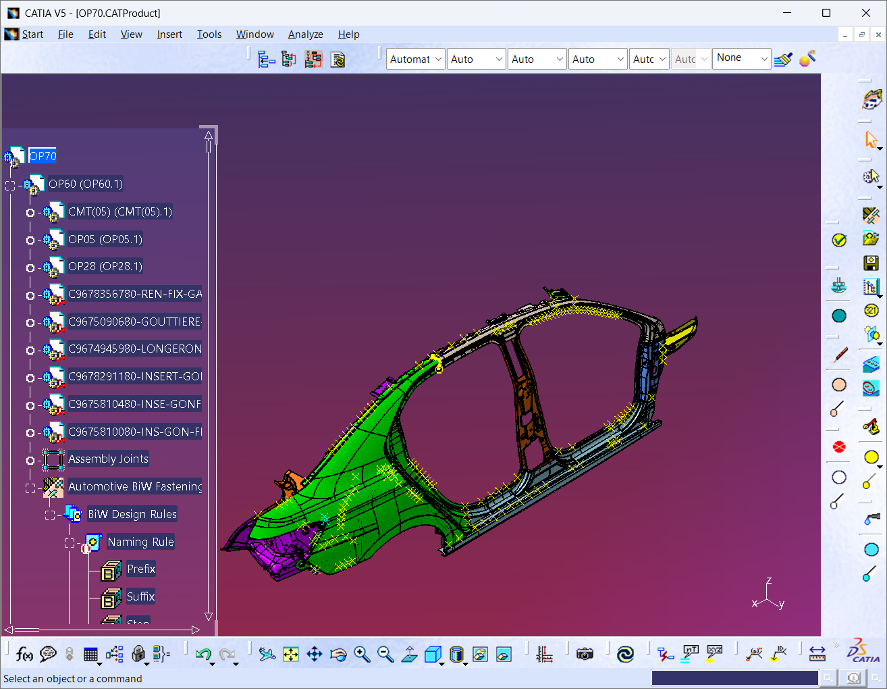Toggle the green checkmark icon
Image resolution: width=887 pixels, height=689 pixels.
(839, 240)
